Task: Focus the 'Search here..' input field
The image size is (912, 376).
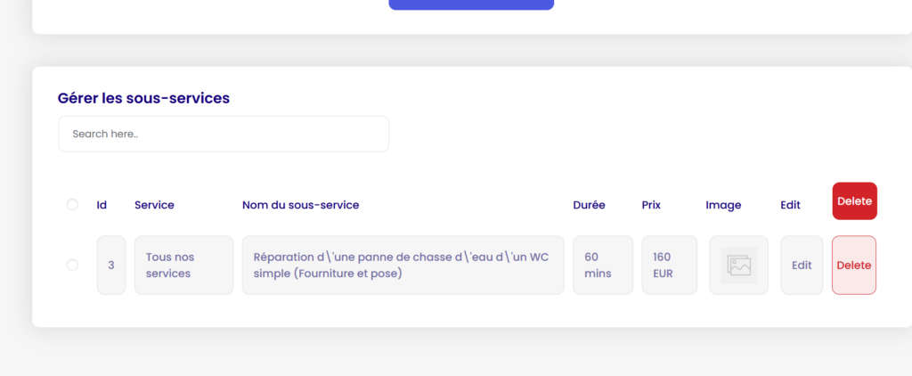Action: pyautogui.click(x=224, y=134)
